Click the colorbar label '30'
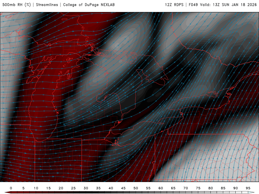This screenshot has height=194, width=259. tap(86, 188)
